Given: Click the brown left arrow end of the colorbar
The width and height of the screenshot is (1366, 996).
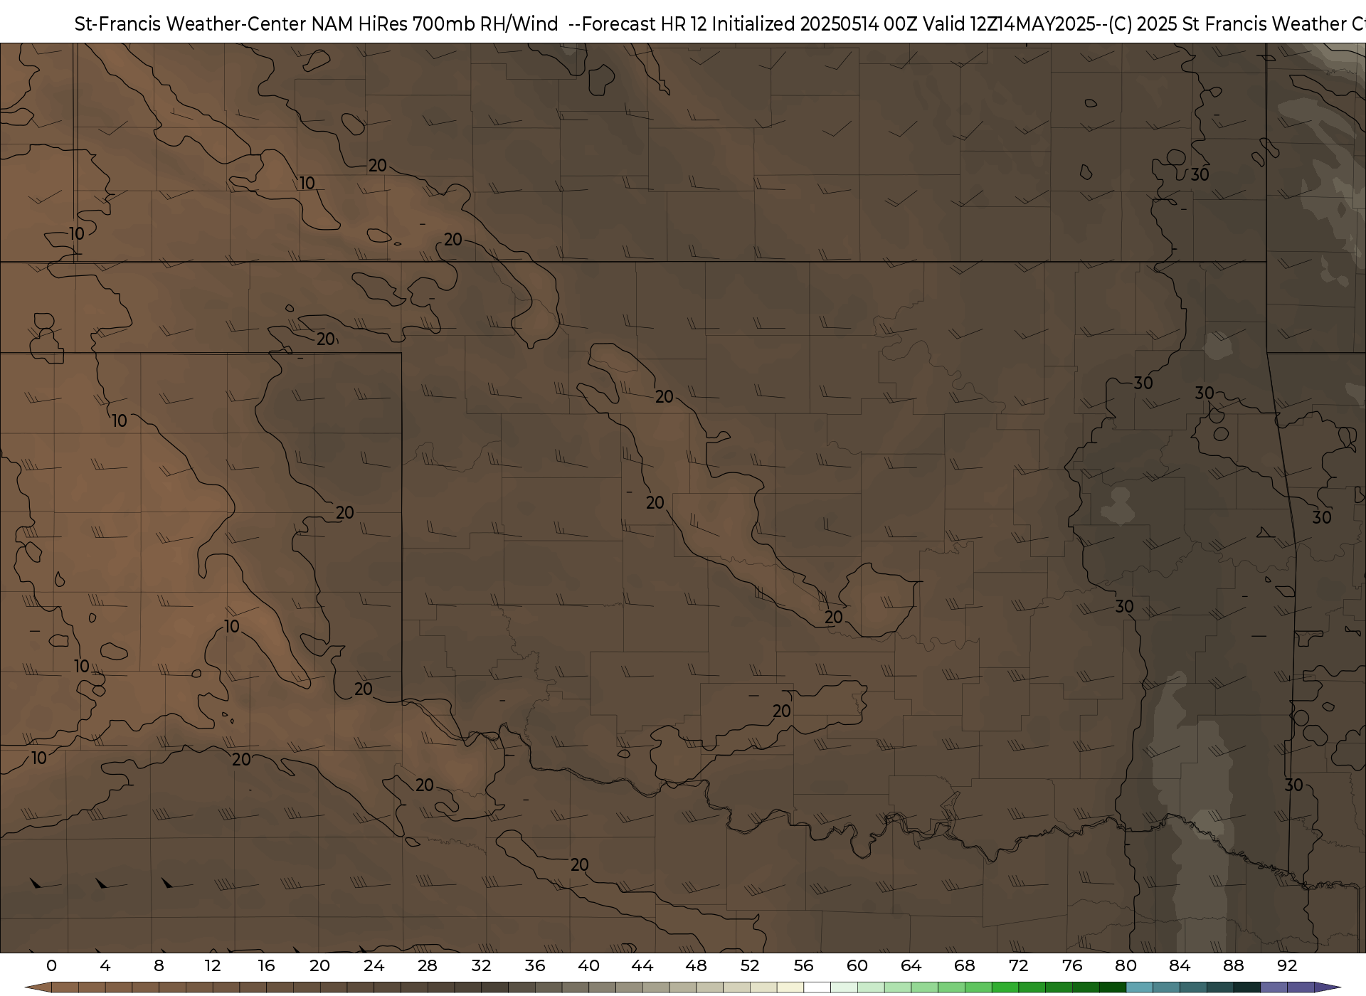Looking at the screenshot, I should pos(38,988).
